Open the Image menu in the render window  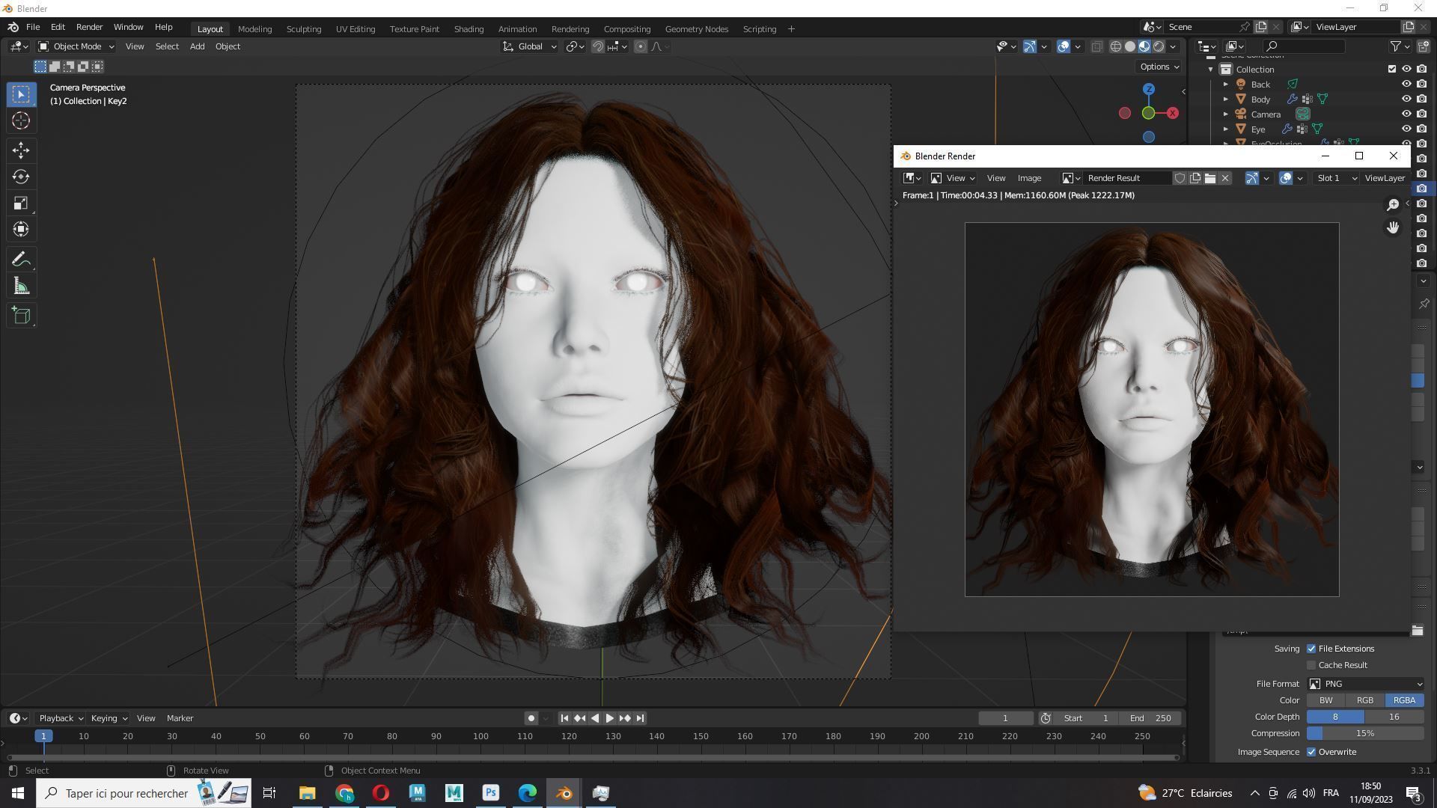pyautogui.click(x=1029, y=178)
